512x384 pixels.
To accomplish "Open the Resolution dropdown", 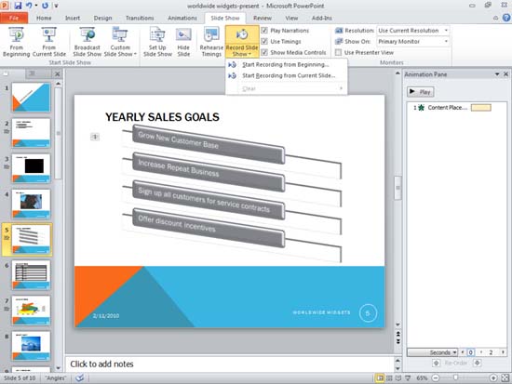I will tap(413, 31).
